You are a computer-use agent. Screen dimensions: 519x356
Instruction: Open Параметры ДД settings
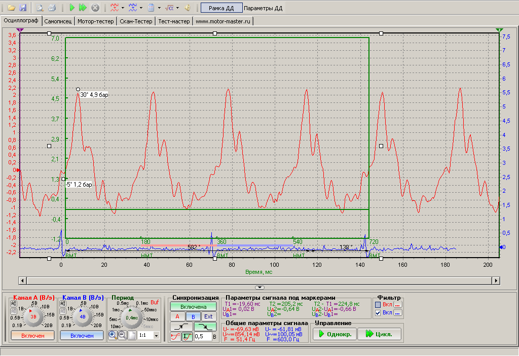pos(263,8)
